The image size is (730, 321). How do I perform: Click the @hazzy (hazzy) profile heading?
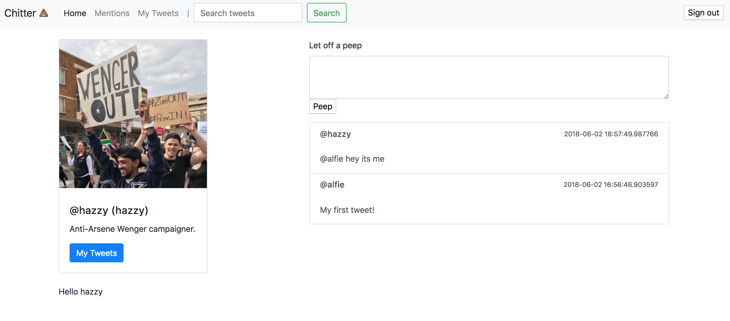point(109,211)
